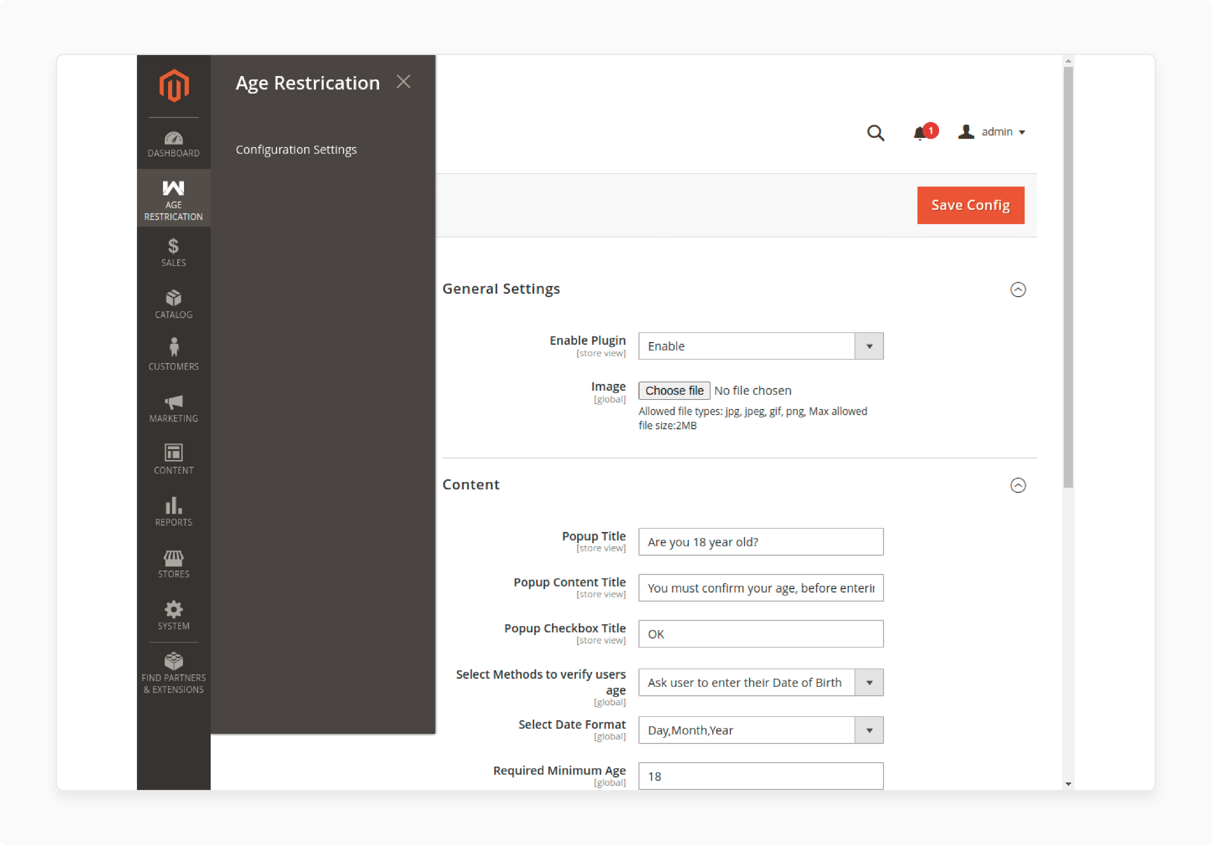Click the scrollbar down arrow

1068,784
